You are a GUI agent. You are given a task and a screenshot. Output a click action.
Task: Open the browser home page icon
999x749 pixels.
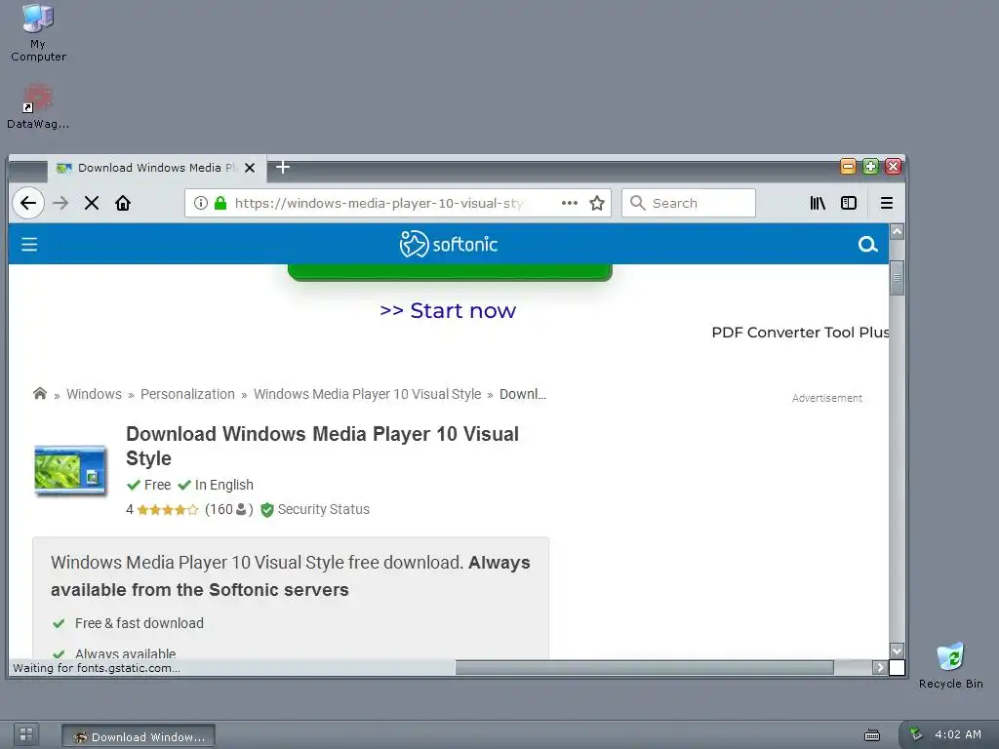pyautogui.click(x=123, y=203)
